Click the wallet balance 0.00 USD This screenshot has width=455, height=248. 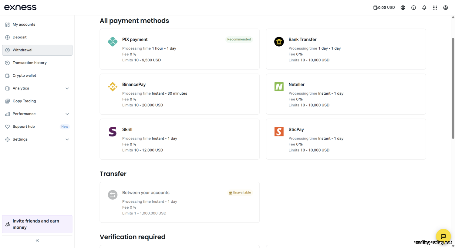click(384, 8)
